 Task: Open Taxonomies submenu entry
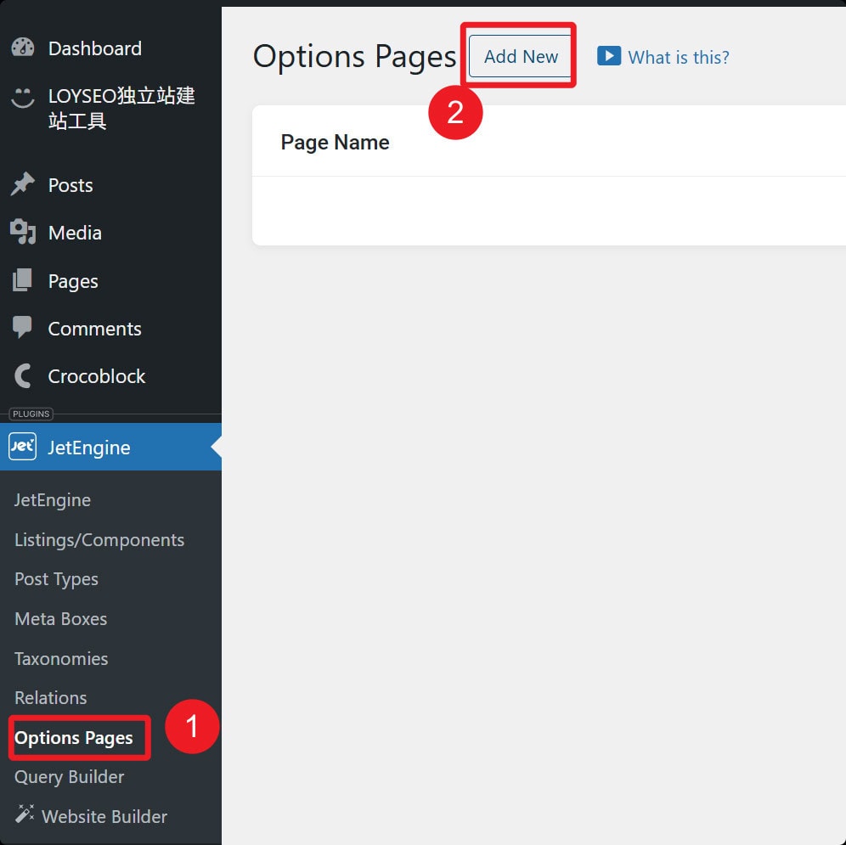point(61,658)
